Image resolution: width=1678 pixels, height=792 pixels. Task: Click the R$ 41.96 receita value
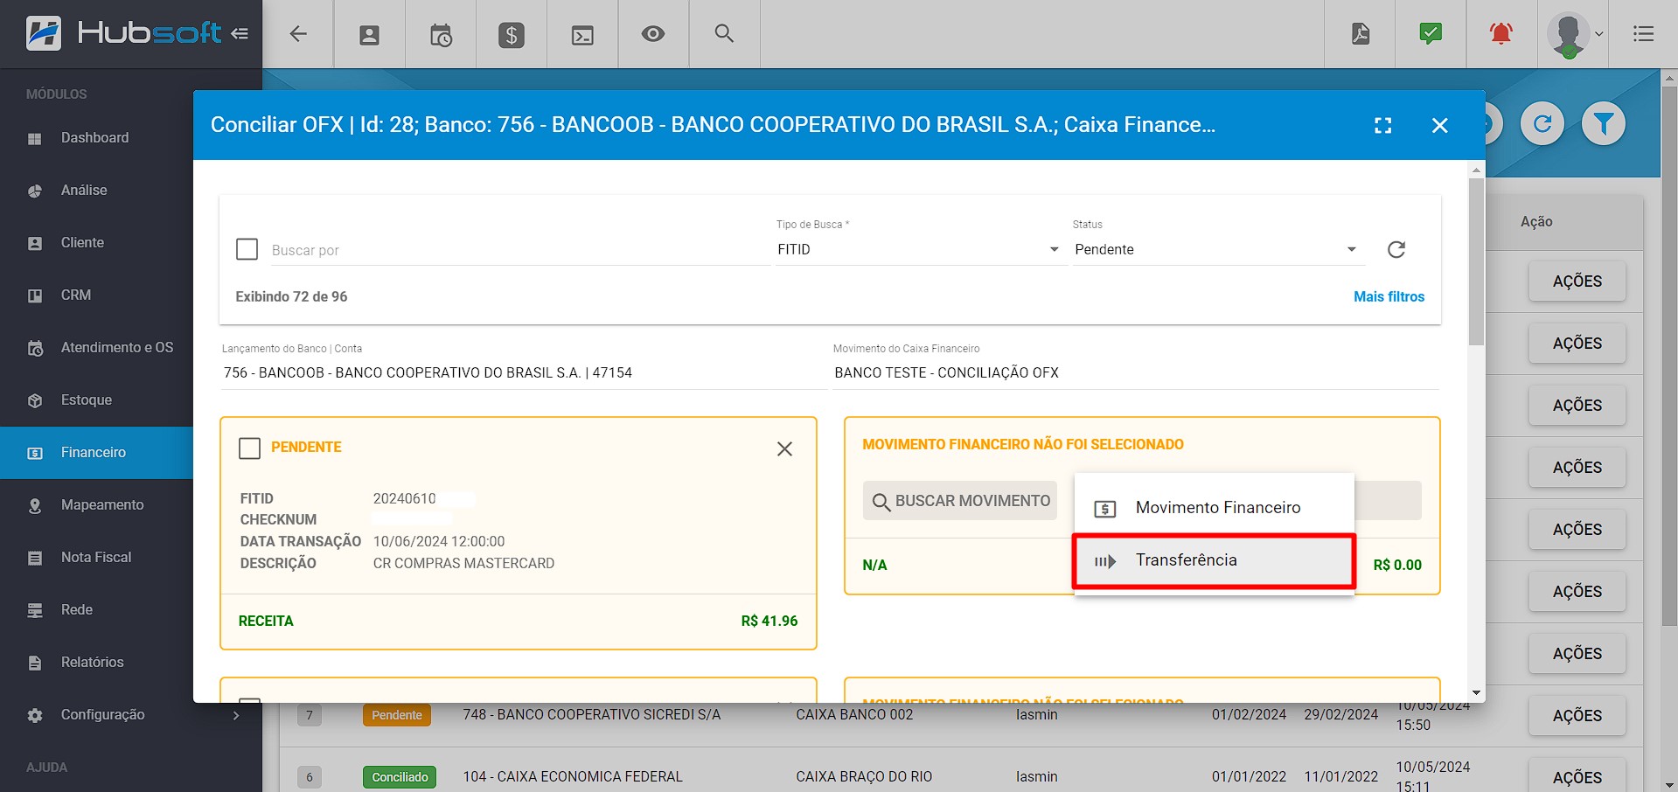(x=769, y=622)
